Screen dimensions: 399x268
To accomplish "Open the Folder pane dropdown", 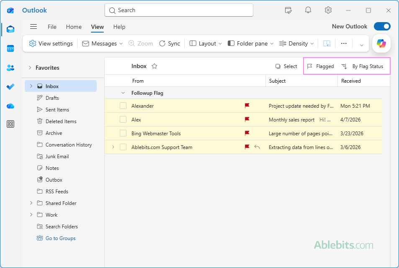I will coord(251,44).
